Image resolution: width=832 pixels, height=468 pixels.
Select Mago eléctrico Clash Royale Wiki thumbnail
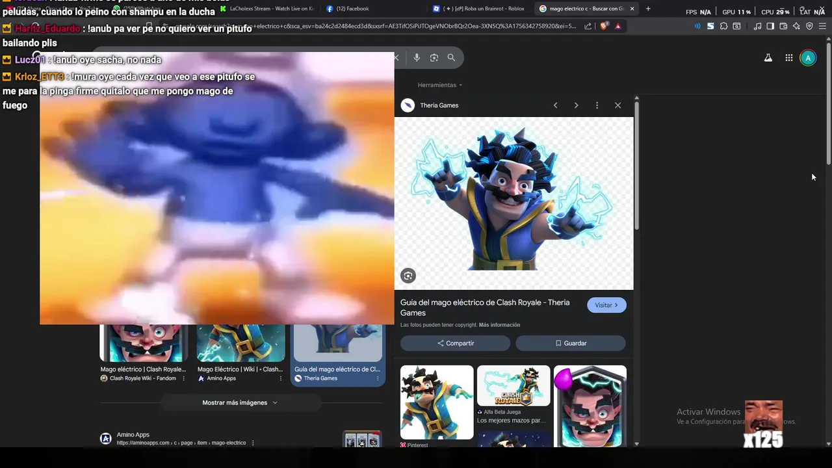[144, 343]
